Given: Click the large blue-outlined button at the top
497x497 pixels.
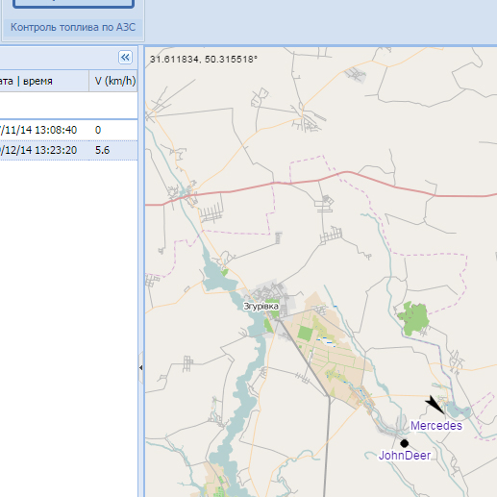Looking at the screenshot, I should pos(73,4).
